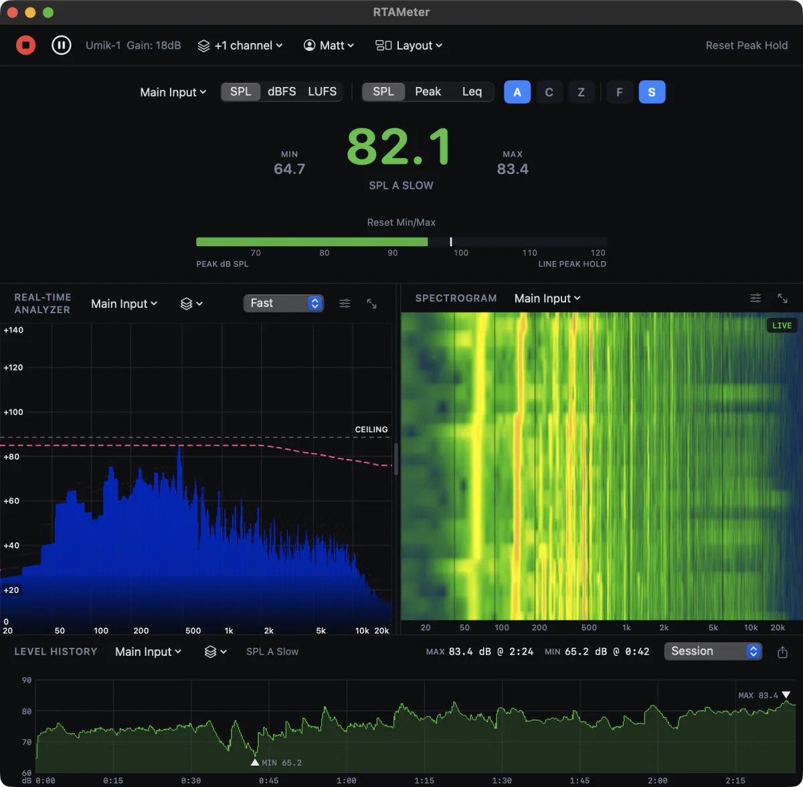Click the Layout panels icon
This screenshot has width=803, height=787.
[x=383, y=46]
